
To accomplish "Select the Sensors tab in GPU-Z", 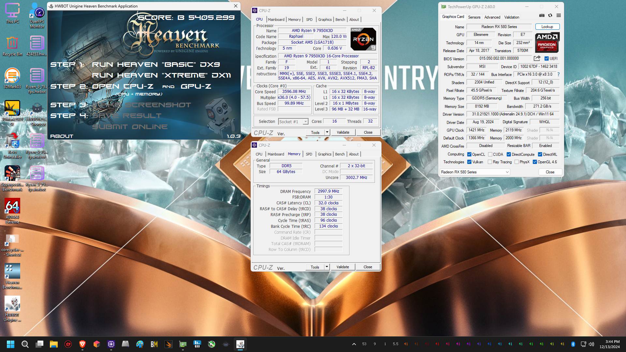I will 474,17.
